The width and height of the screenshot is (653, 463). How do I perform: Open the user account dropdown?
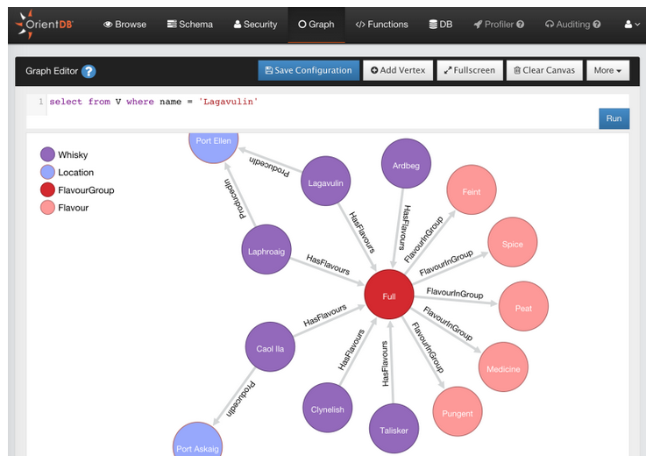click(632, 25)
